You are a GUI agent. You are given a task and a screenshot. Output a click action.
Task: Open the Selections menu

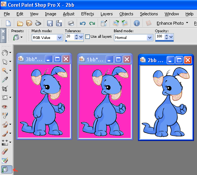tap(149, 14)
